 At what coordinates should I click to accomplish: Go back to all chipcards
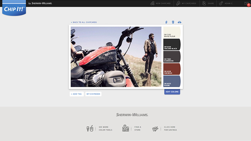(x=84, y=22)
